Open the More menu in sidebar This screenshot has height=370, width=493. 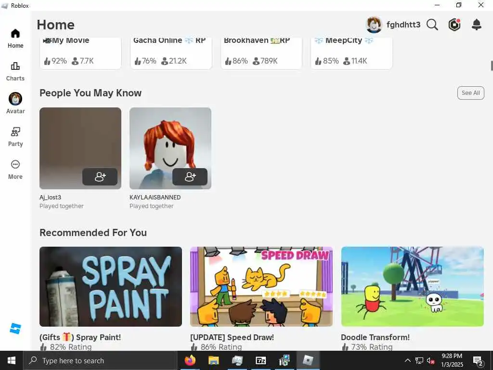tap(15, 170)
